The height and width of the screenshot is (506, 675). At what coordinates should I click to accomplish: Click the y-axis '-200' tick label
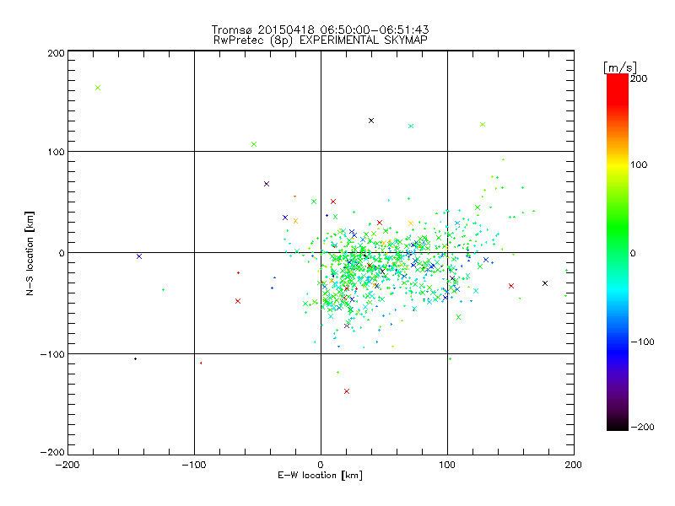tap(52, 452)
